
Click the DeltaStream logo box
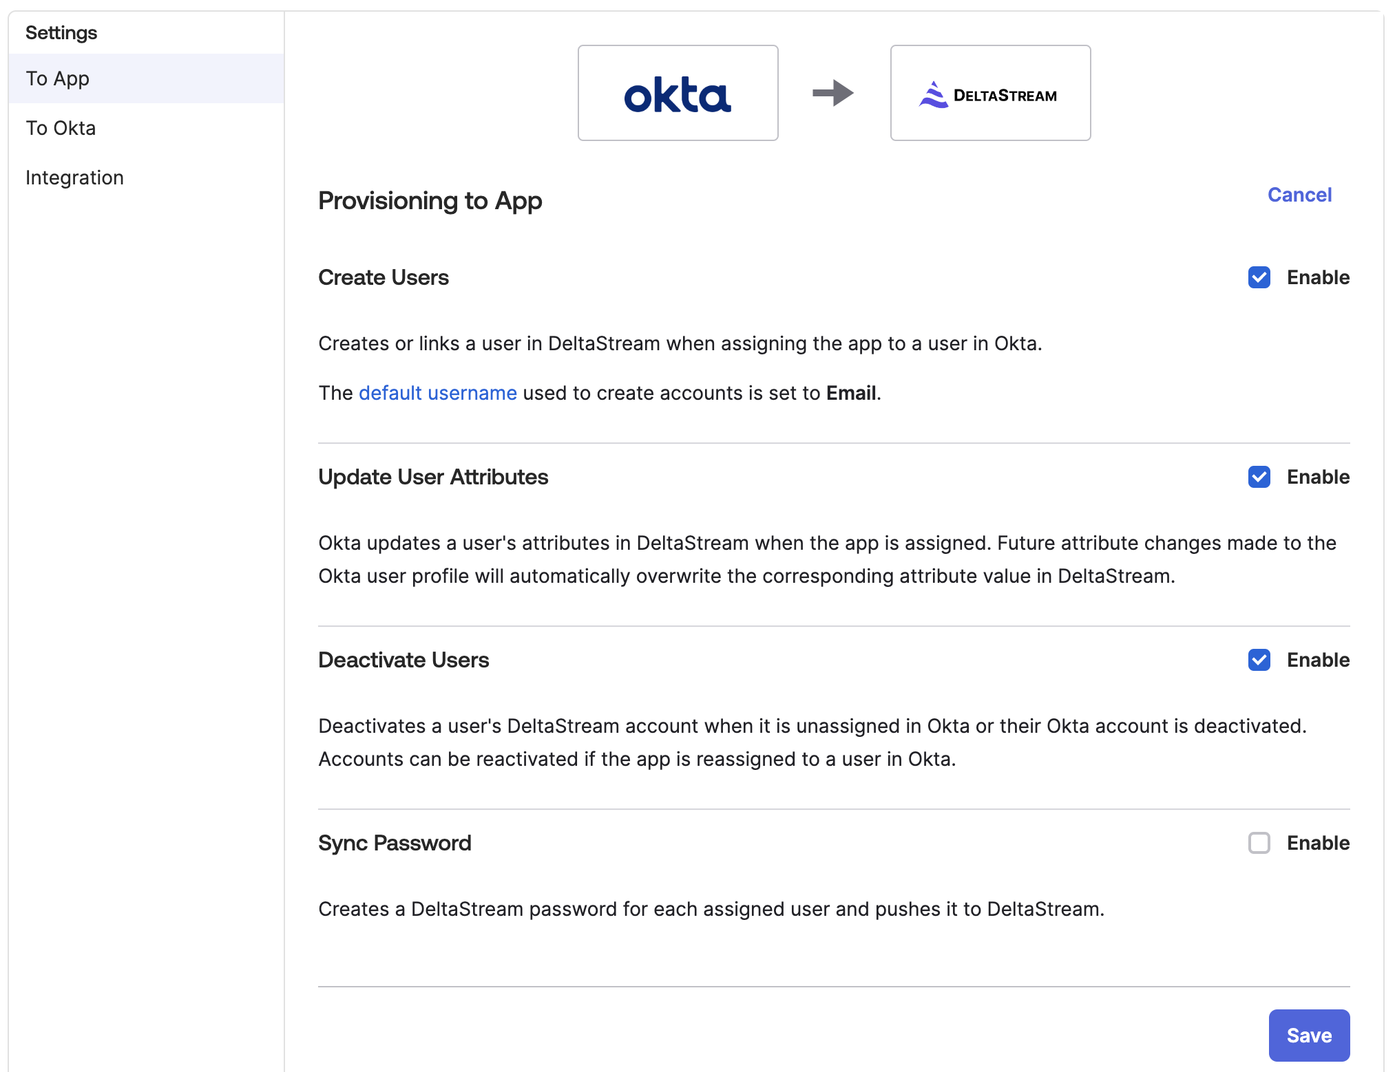tap(989, 93)
